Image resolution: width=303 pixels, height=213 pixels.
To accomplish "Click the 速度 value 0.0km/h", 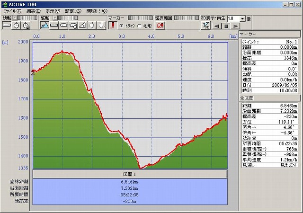I will tap(289, 80).
